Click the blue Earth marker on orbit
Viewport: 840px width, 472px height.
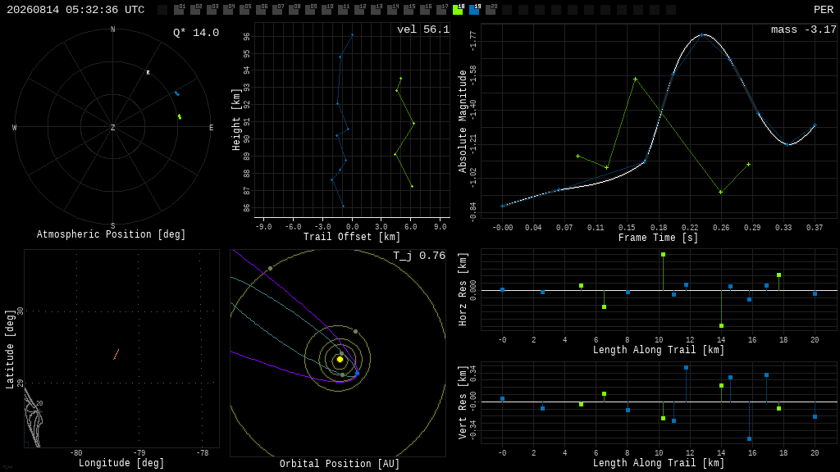(358, 373)
